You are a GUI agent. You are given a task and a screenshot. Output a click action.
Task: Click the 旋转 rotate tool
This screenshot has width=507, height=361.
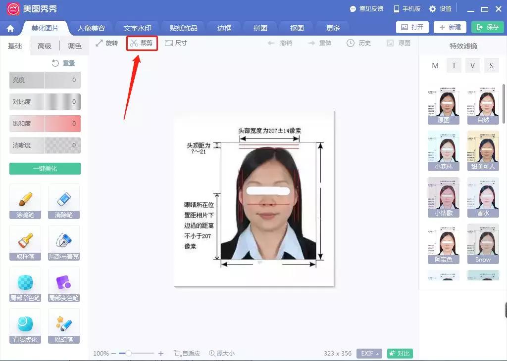coord(107,43)
